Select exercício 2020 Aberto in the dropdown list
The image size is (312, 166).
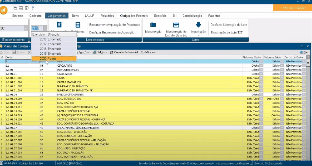click(54, 59)
